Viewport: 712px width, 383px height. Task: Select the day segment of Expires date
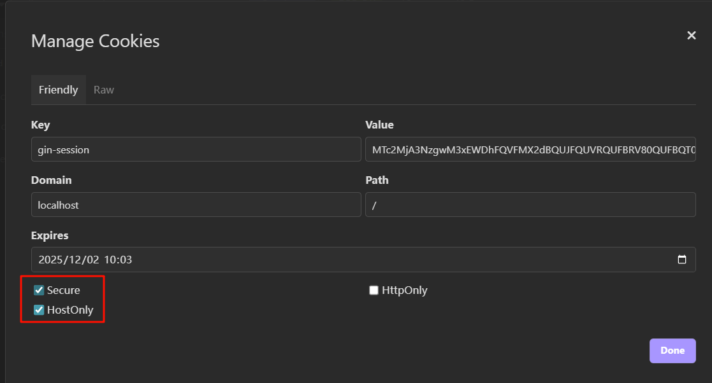coord(92,260)
